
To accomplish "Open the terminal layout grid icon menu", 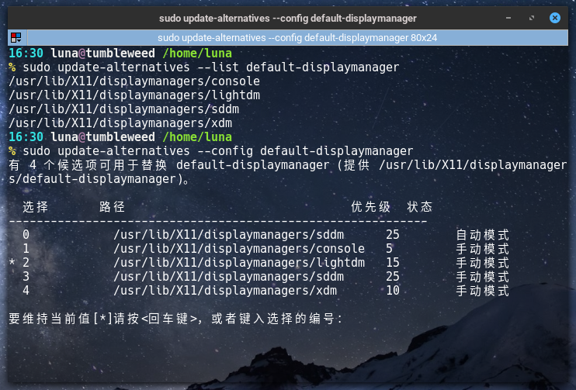I will click(16, 37).
